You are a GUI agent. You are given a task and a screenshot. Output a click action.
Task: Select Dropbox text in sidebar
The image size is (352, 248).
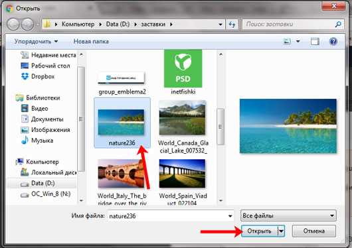click(x=43, y=76)
